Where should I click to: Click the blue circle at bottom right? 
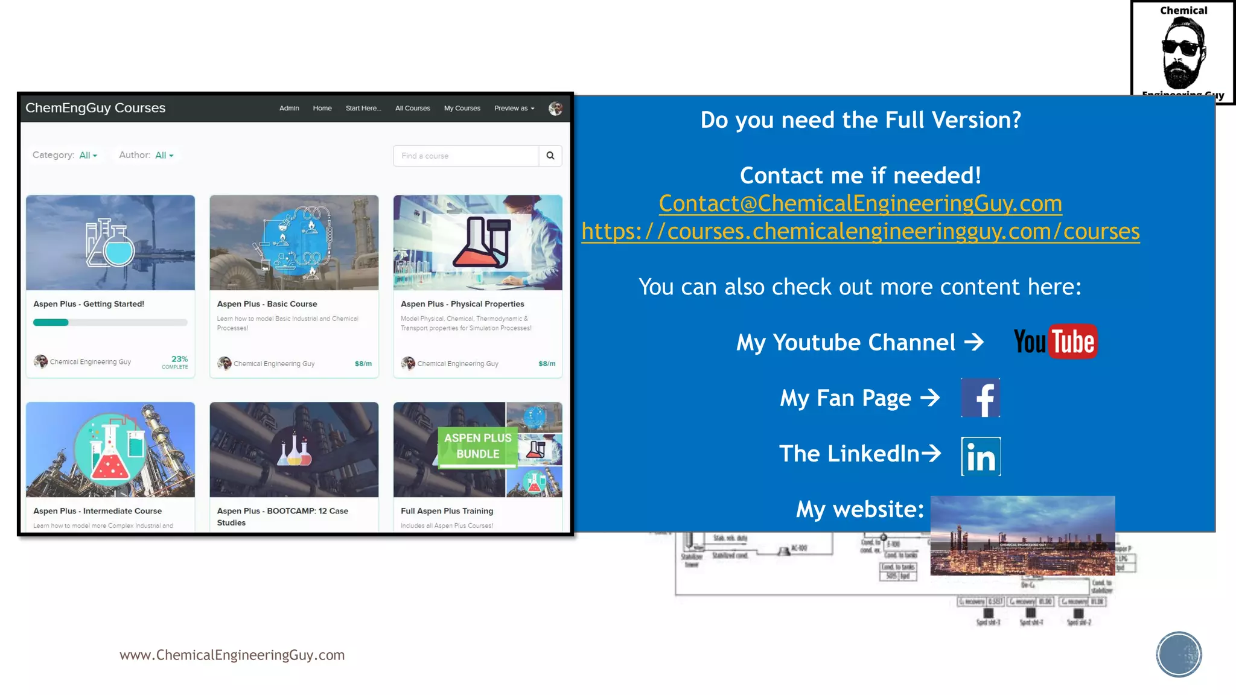(x=1179, y=655)
